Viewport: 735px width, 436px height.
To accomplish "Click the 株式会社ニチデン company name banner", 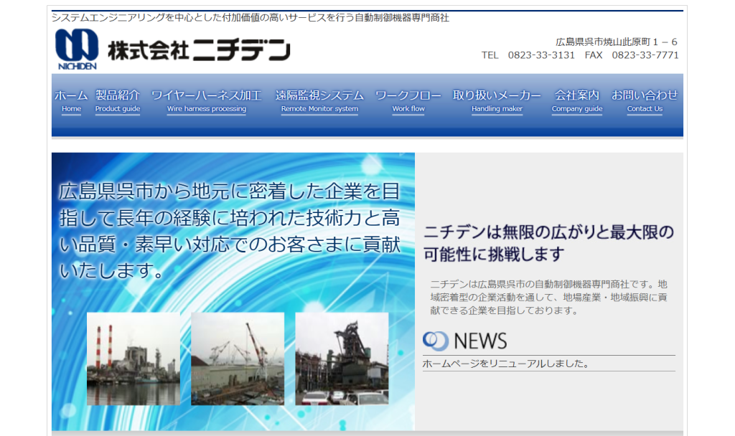I will point(199,49).
